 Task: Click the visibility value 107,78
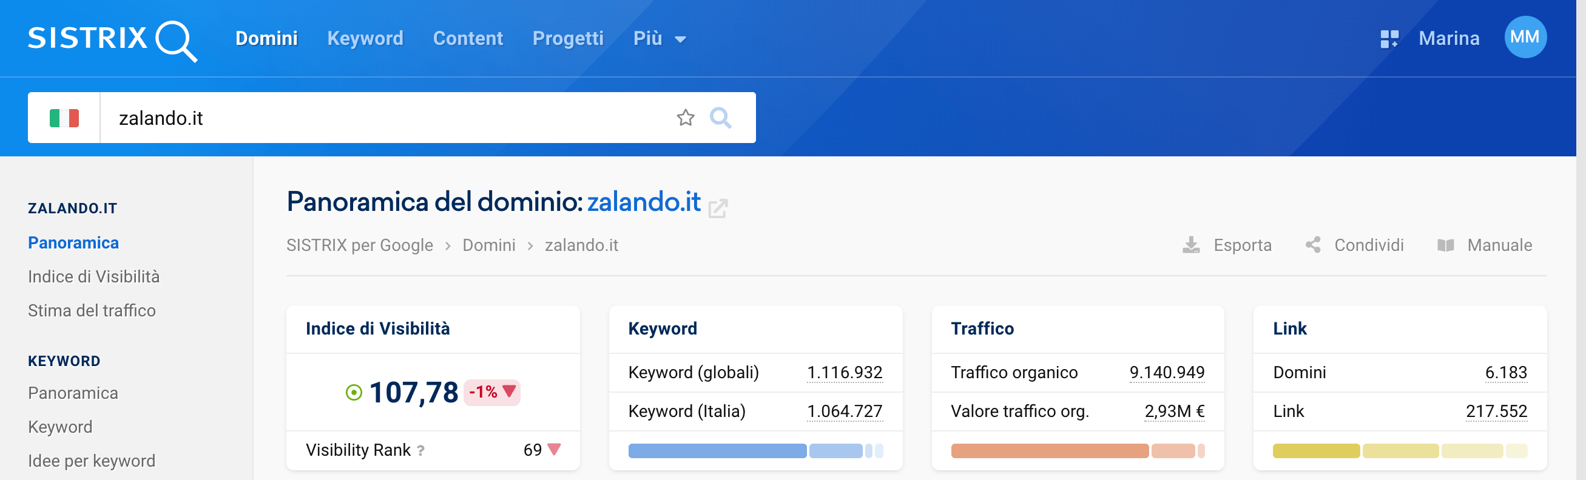414,393
